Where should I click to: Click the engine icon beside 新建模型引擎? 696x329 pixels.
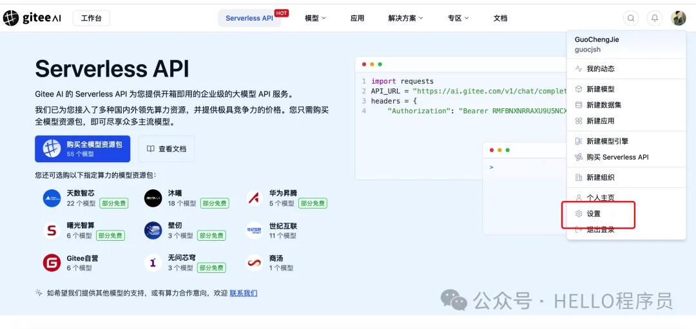pos(578,142)
